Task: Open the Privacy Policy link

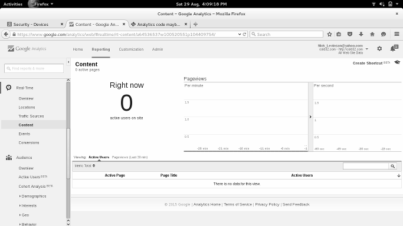Action: [267, 204]
